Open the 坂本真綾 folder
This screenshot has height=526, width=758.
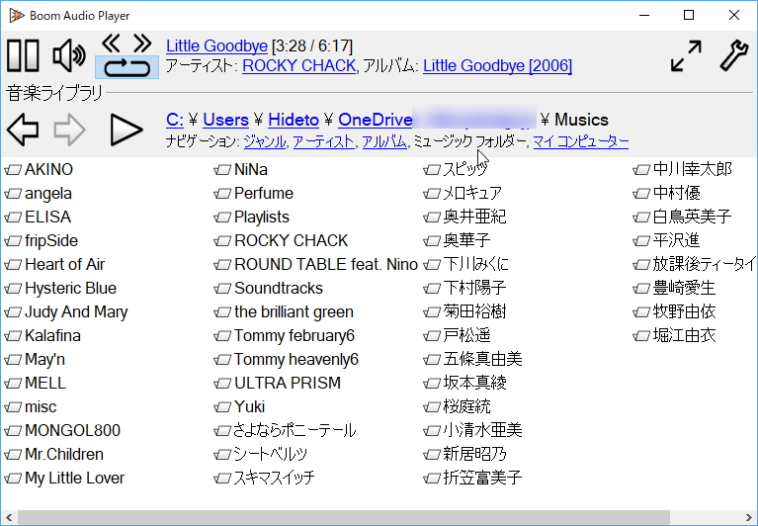[464, 383]
